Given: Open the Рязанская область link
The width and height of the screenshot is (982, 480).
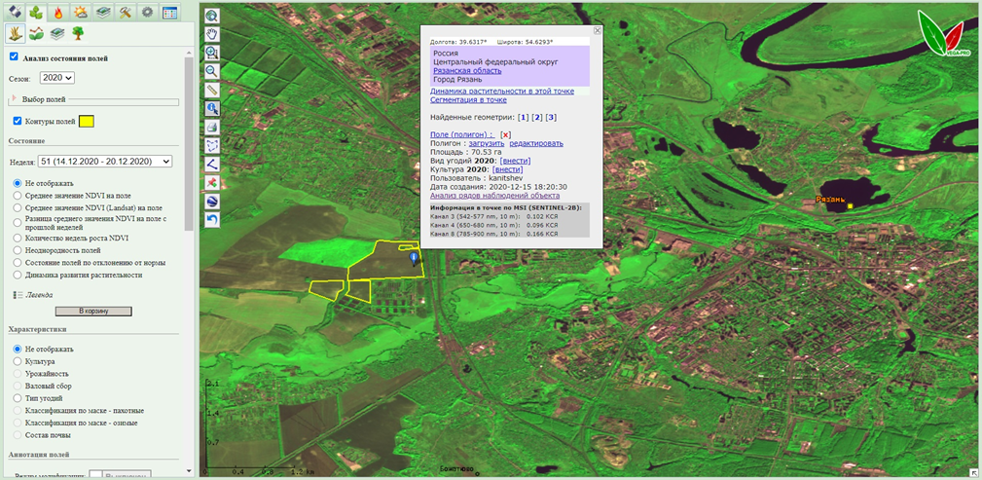Looking at the screenshot, I should (x=467, y=71).
